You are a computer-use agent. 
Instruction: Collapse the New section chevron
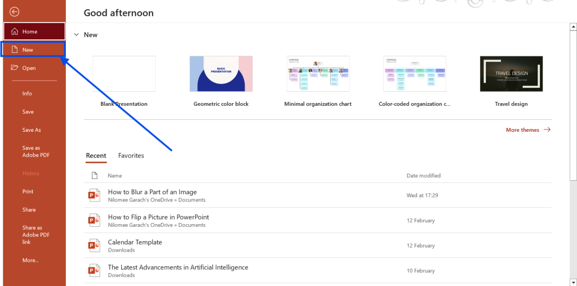click(76, 35)
